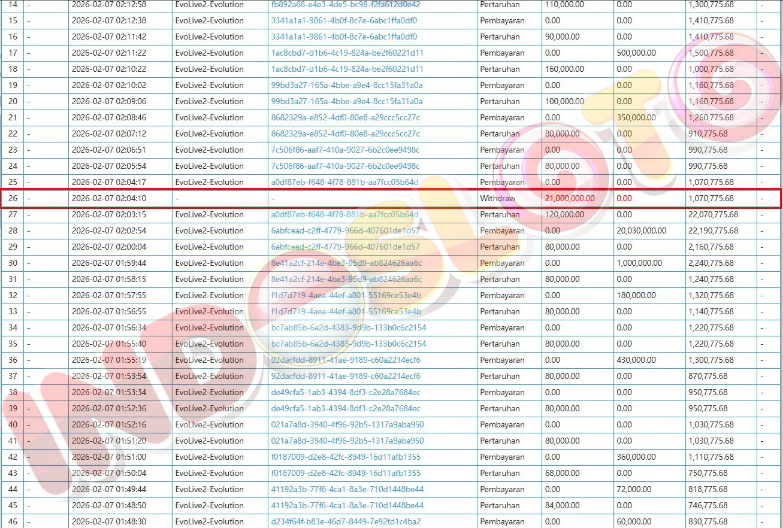Click the 3341a1a1 ID link in row 15
Viewport: 783px width, 528px height.
click(x=344, y=20)
